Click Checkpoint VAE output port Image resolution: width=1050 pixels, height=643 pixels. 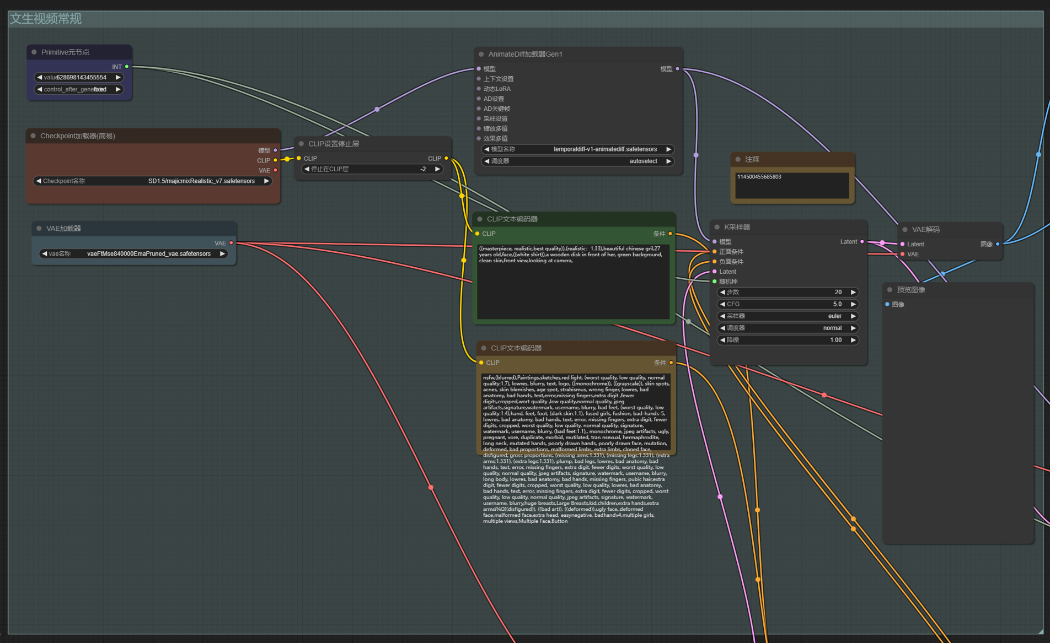[x=276, y=170]
